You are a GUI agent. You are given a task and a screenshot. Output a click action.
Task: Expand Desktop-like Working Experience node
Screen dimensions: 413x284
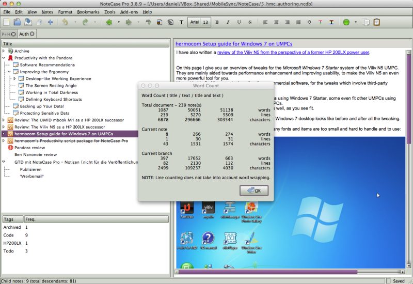click(15, 78)
